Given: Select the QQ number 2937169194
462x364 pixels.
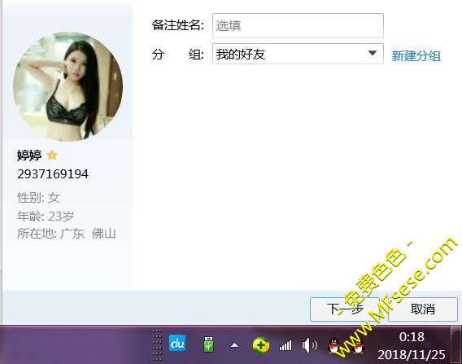Looking at the screenshot, I should (x=53, y=174).
